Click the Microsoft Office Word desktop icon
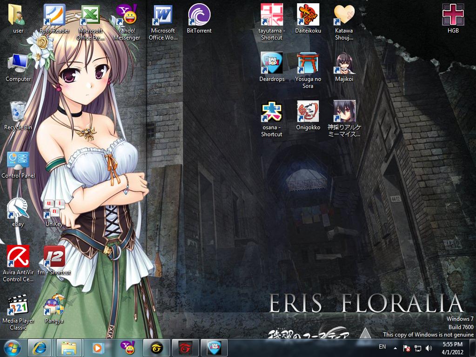476x357 pixels. pyautogui.click(x=163, y=15)
